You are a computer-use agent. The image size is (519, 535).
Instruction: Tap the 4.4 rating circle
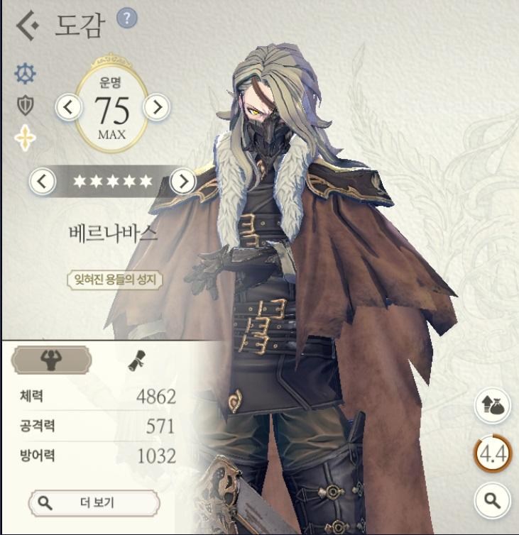pos(492,453)
